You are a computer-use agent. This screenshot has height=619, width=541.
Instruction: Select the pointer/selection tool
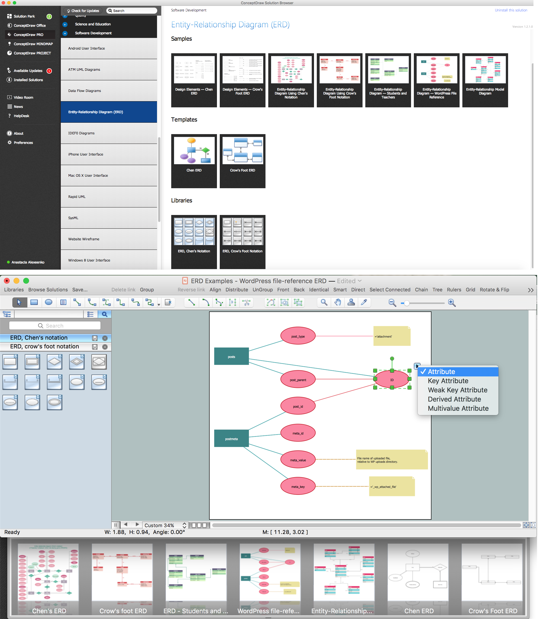(x=20, y=302)
